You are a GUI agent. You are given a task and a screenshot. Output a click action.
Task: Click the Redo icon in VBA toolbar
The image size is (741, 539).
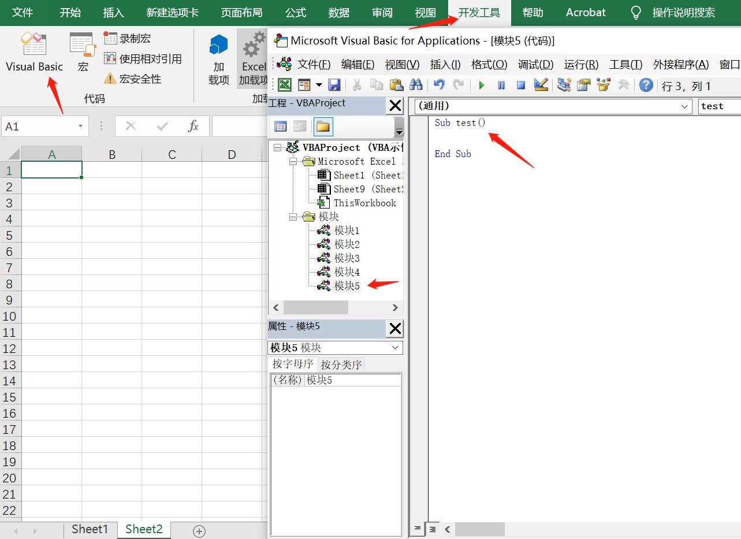[459, 86]
